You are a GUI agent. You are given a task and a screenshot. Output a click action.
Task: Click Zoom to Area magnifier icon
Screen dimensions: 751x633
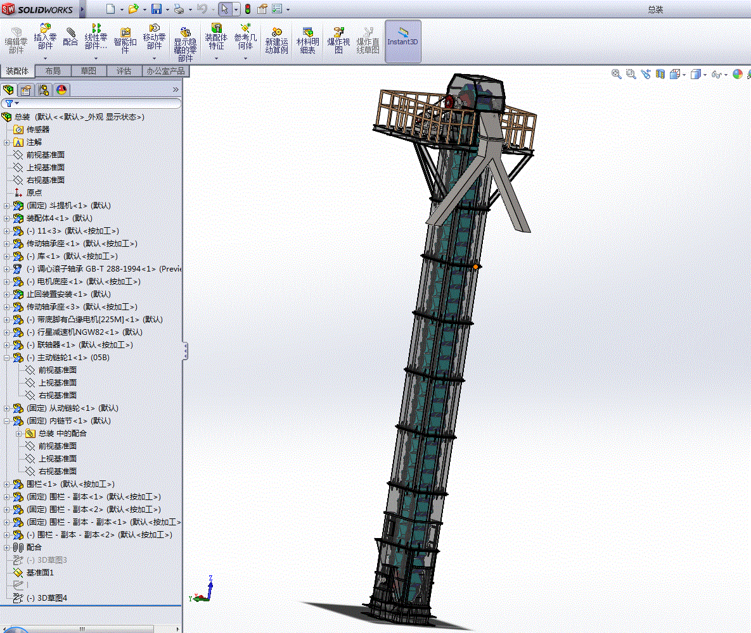631,74
